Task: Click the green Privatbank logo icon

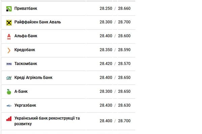Action: click(9, 9)
